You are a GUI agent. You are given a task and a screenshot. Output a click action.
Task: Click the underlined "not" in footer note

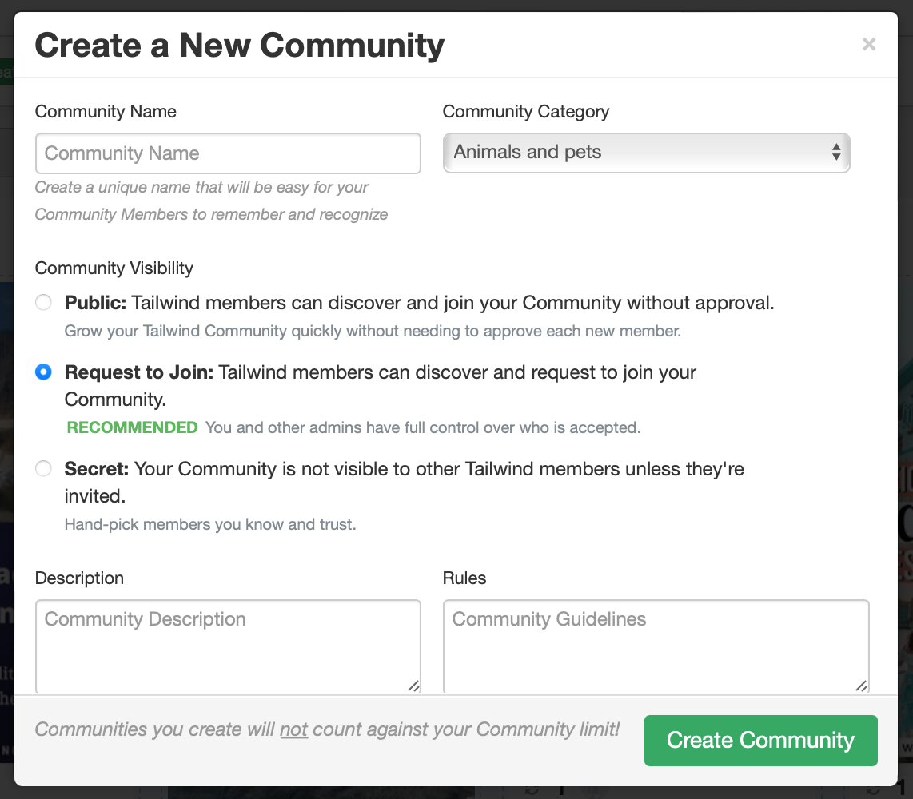coord(293,729)
